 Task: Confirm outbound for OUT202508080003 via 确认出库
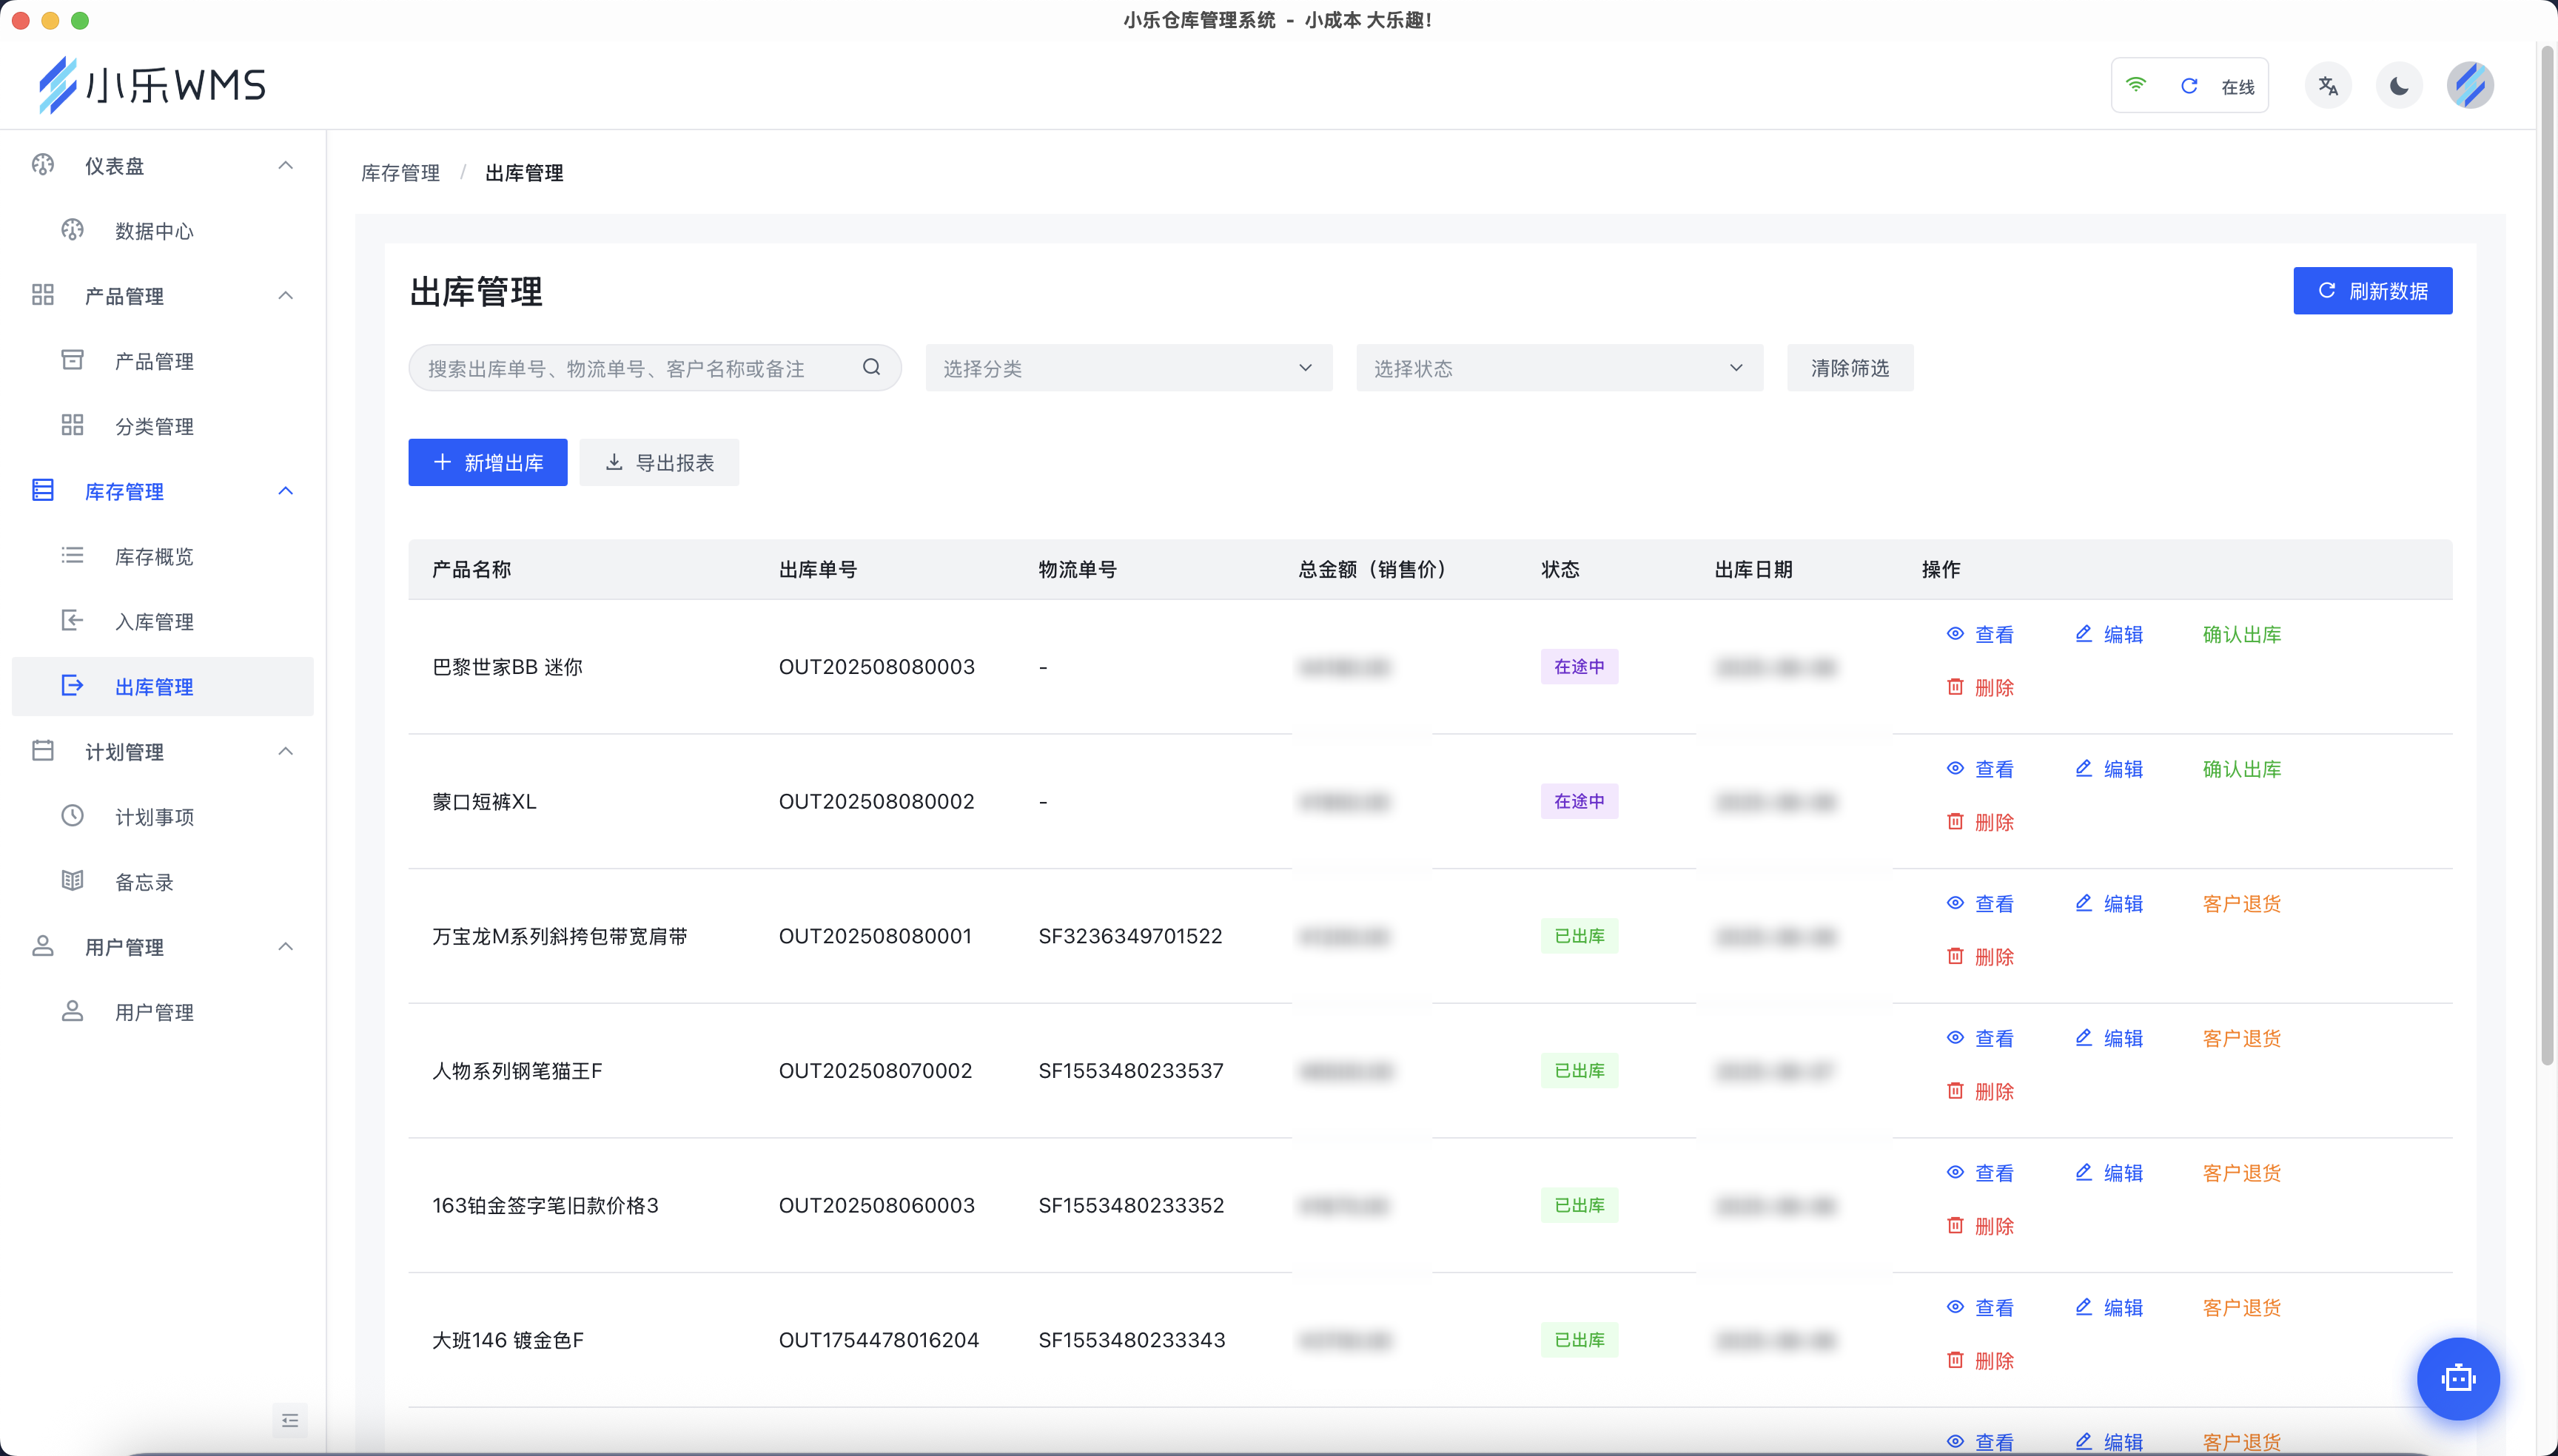pos(2241,635)
